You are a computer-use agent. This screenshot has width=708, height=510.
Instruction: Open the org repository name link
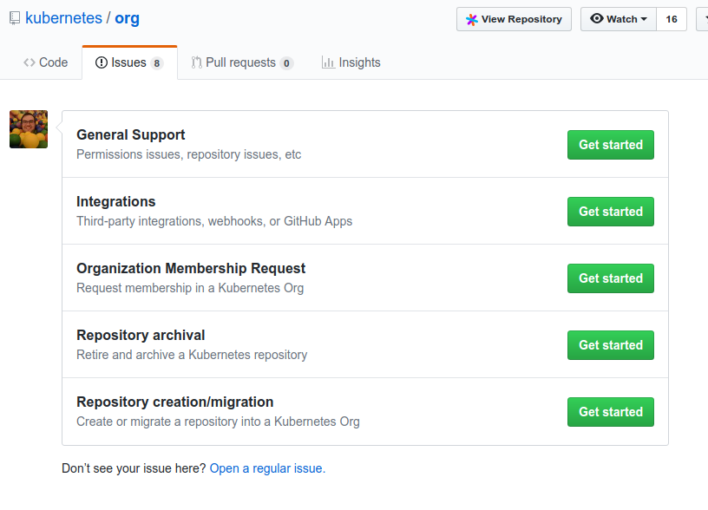(127, 18)
